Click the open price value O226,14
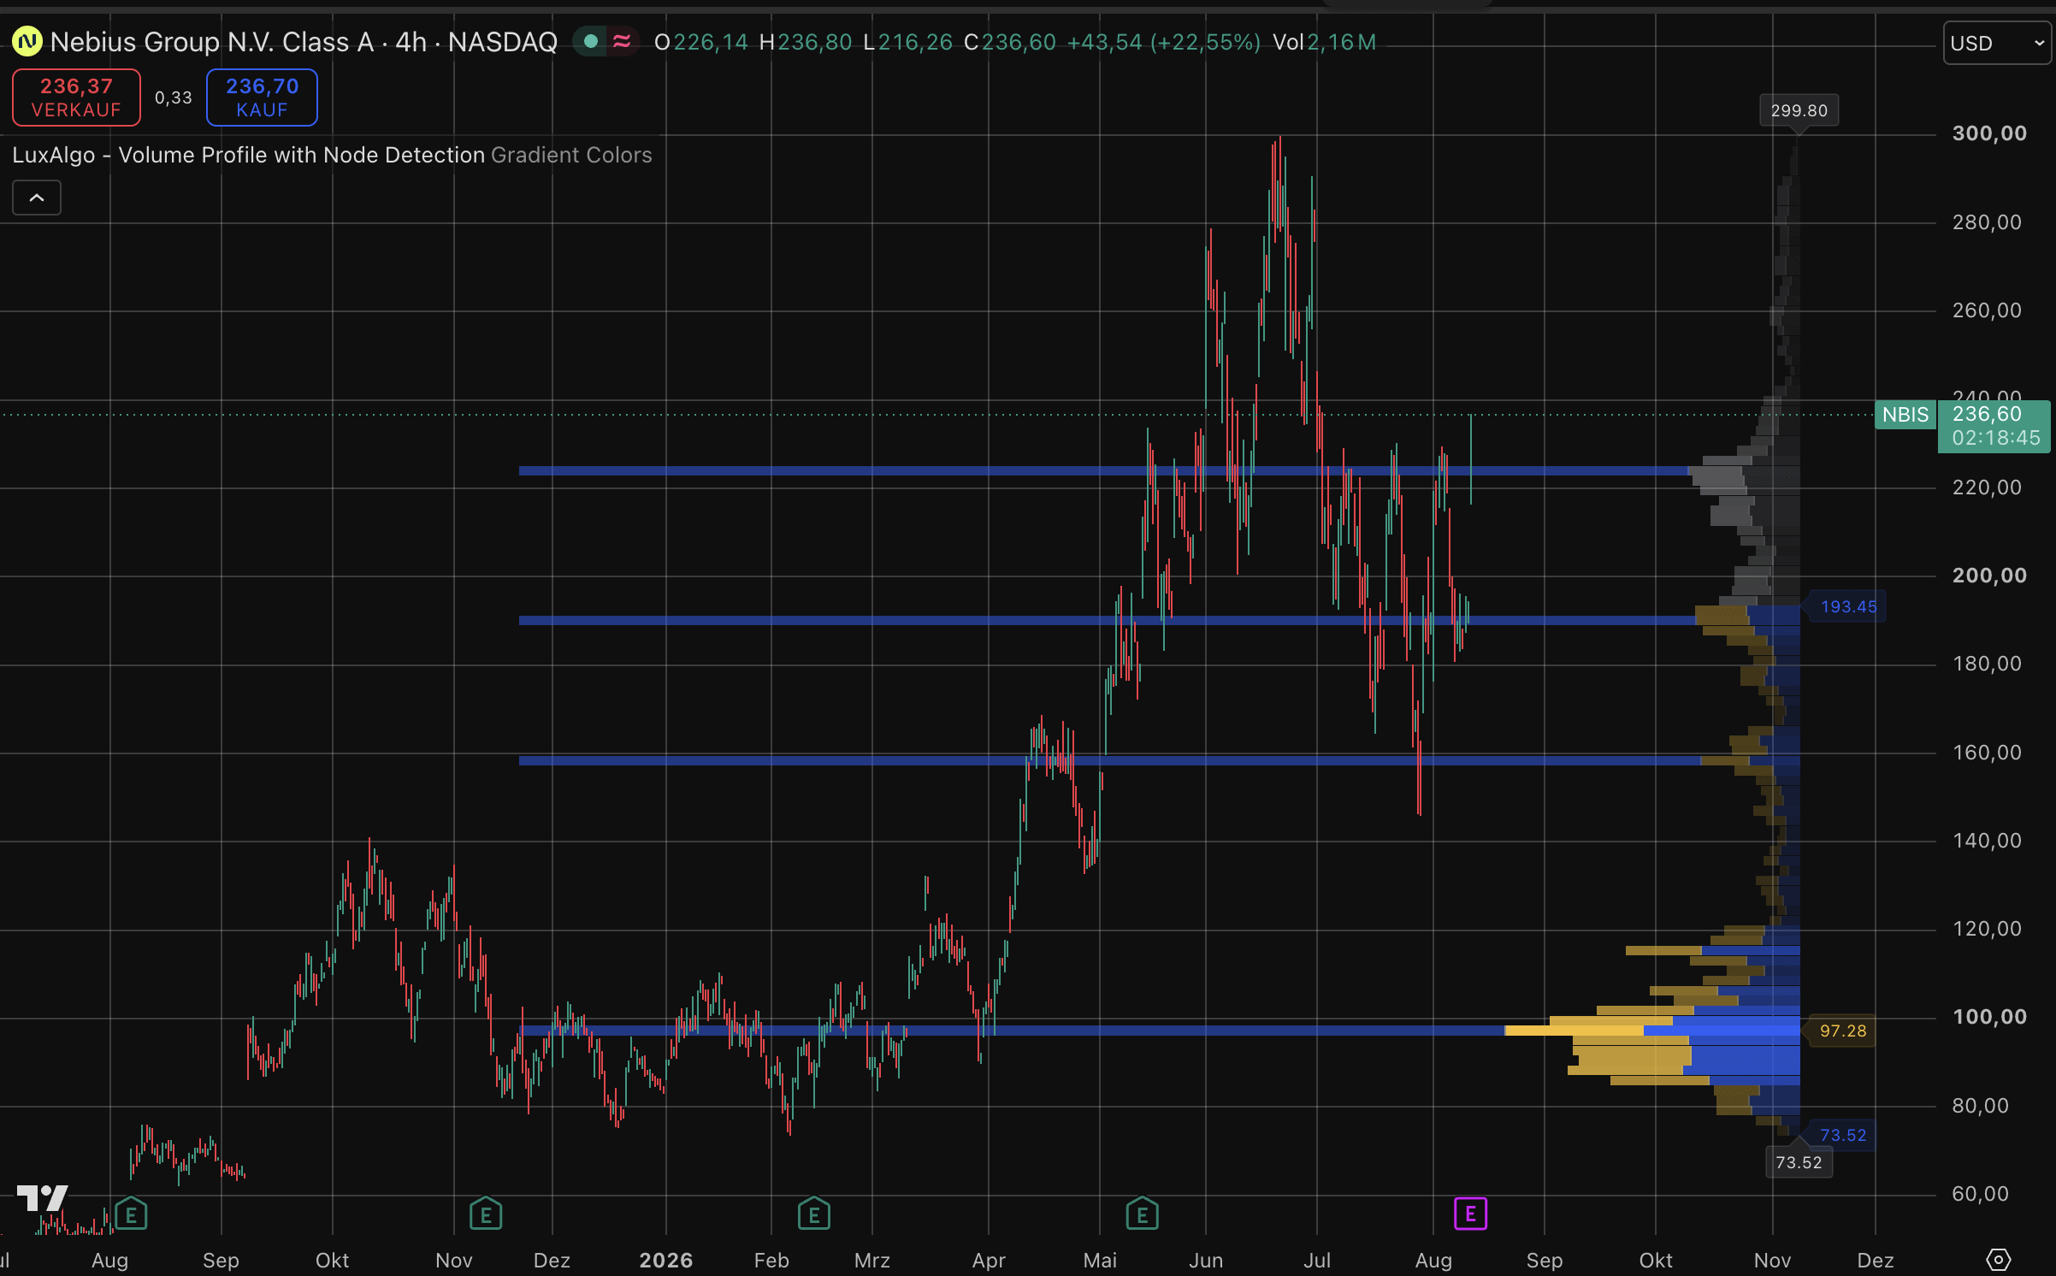The width and height of the screenshot is (2056, 1276). 701,42
